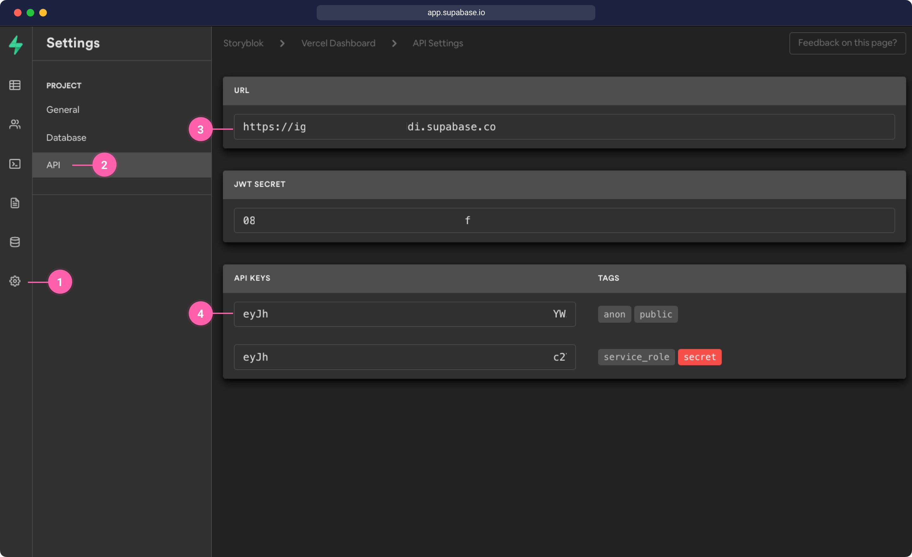Click the API Settings breadcrumb
This screenshot has width=912, height=557.
point(438,43)
